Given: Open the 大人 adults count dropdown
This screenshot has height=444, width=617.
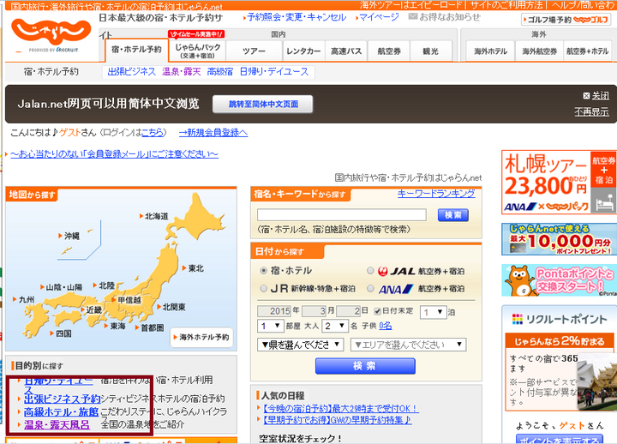Looking at the screenshot, I should pos(335,326).
